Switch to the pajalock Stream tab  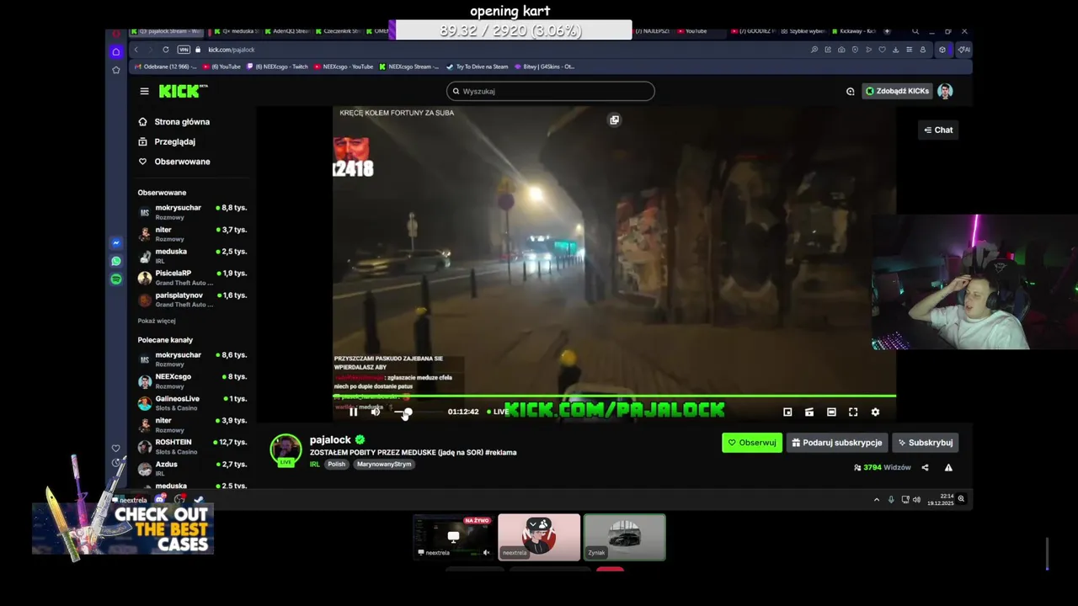(167, 31)
